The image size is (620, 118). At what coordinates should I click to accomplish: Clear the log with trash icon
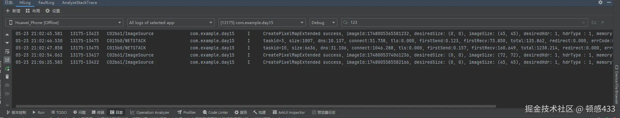pos(7,77)
